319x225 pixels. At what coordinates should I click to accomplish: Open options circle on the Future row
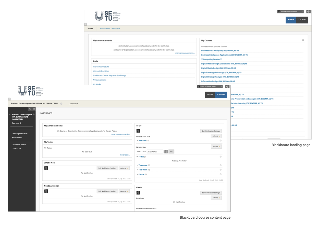tap(220, 174)
